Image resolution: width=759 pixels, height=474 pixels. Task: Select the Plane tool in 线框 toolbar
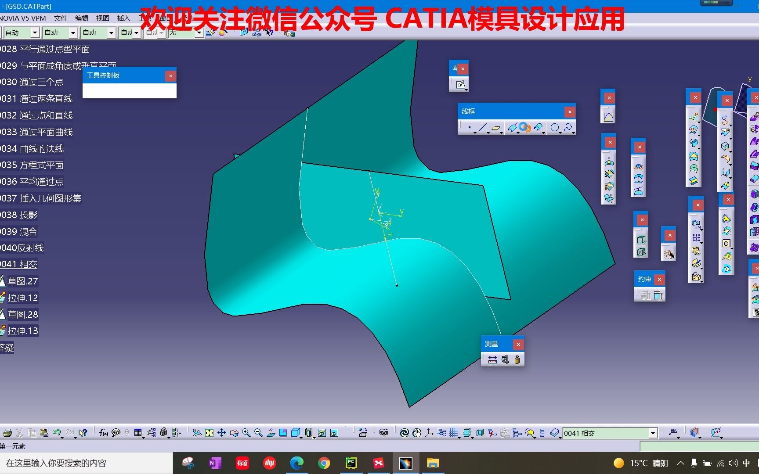coord(496,128)
